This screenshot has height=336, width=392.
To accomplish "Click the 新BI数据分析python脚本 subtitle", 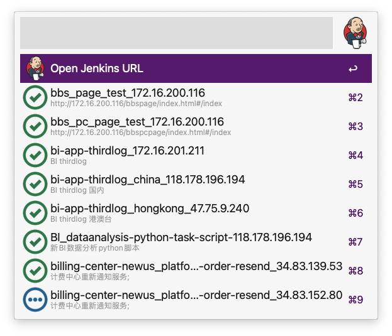I will pos(95,248).
